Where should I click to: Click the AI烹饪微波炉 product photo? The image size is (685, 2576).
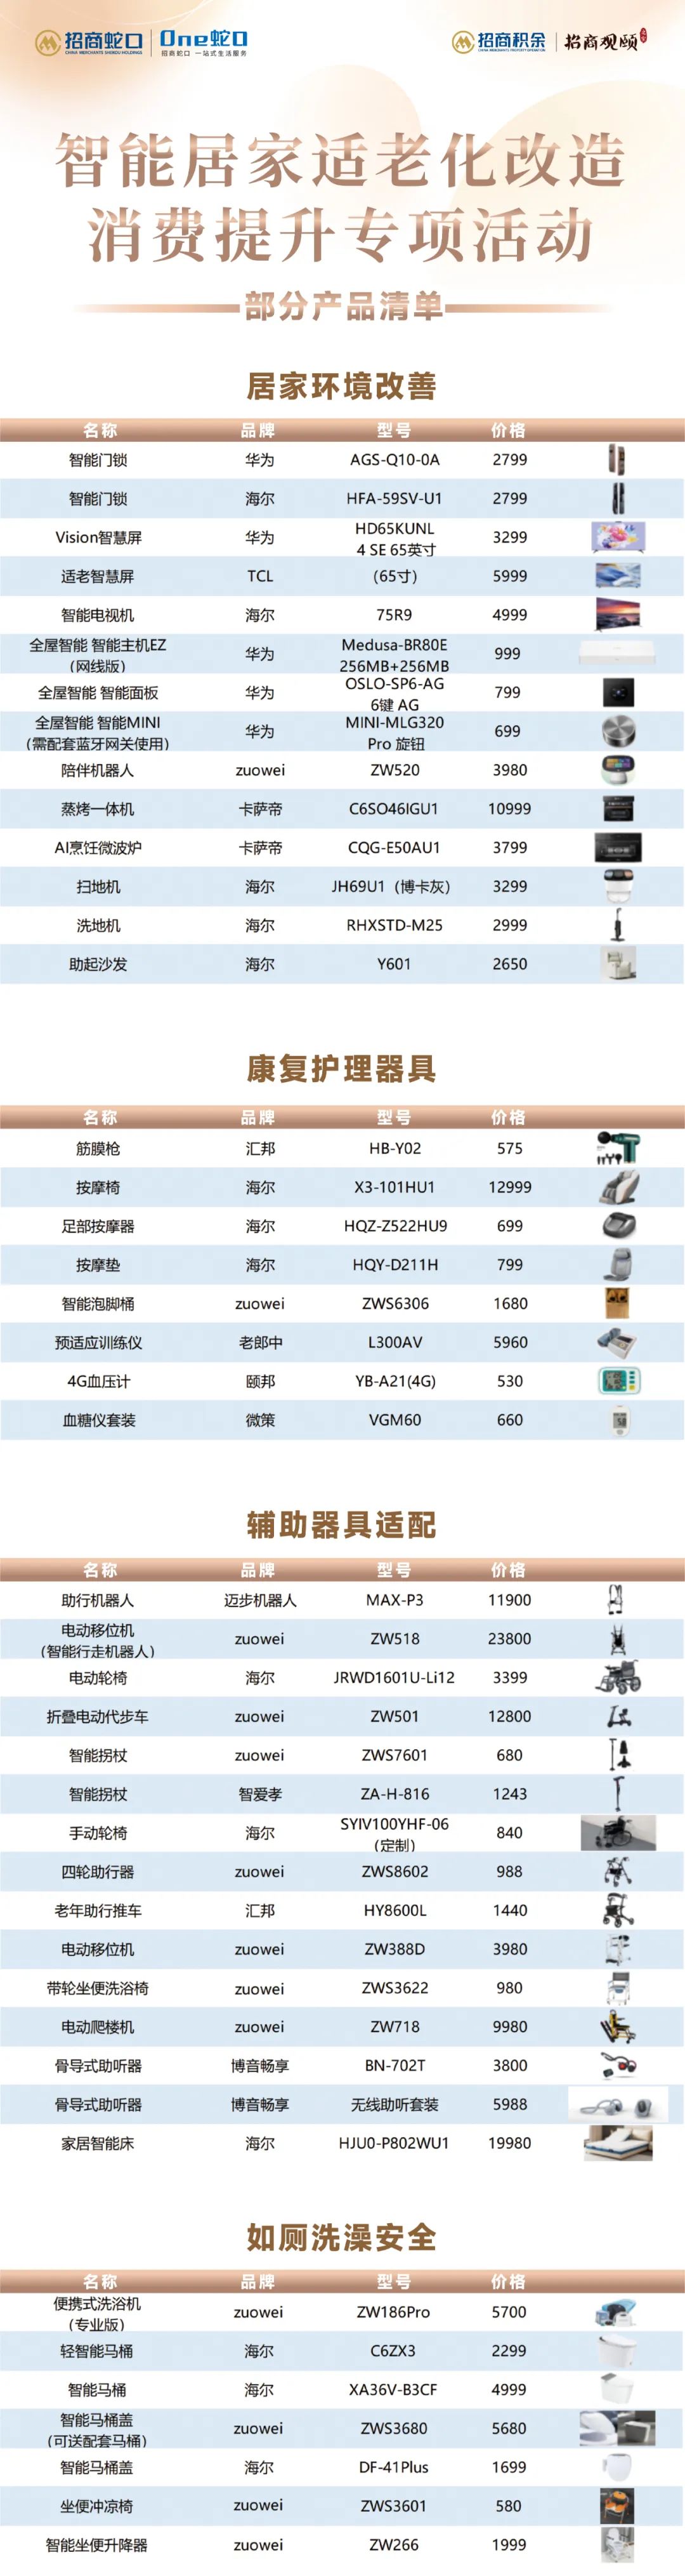coord(618,848)
